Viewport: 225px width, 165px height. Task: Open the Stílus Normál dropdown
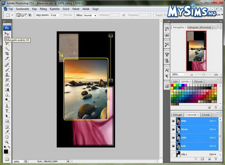[90, 15]
